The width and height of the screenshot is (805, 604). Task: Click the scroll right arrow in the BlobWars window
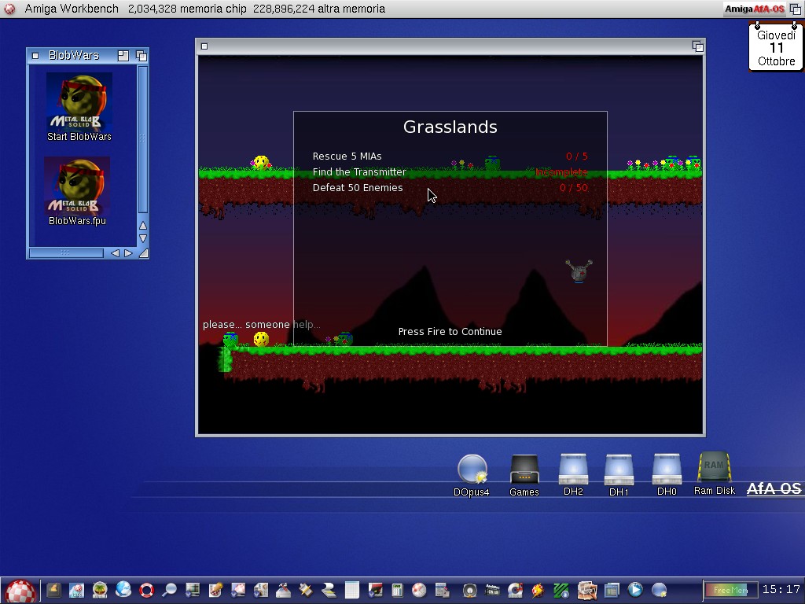pyautogui.click(x=128, y=253)
